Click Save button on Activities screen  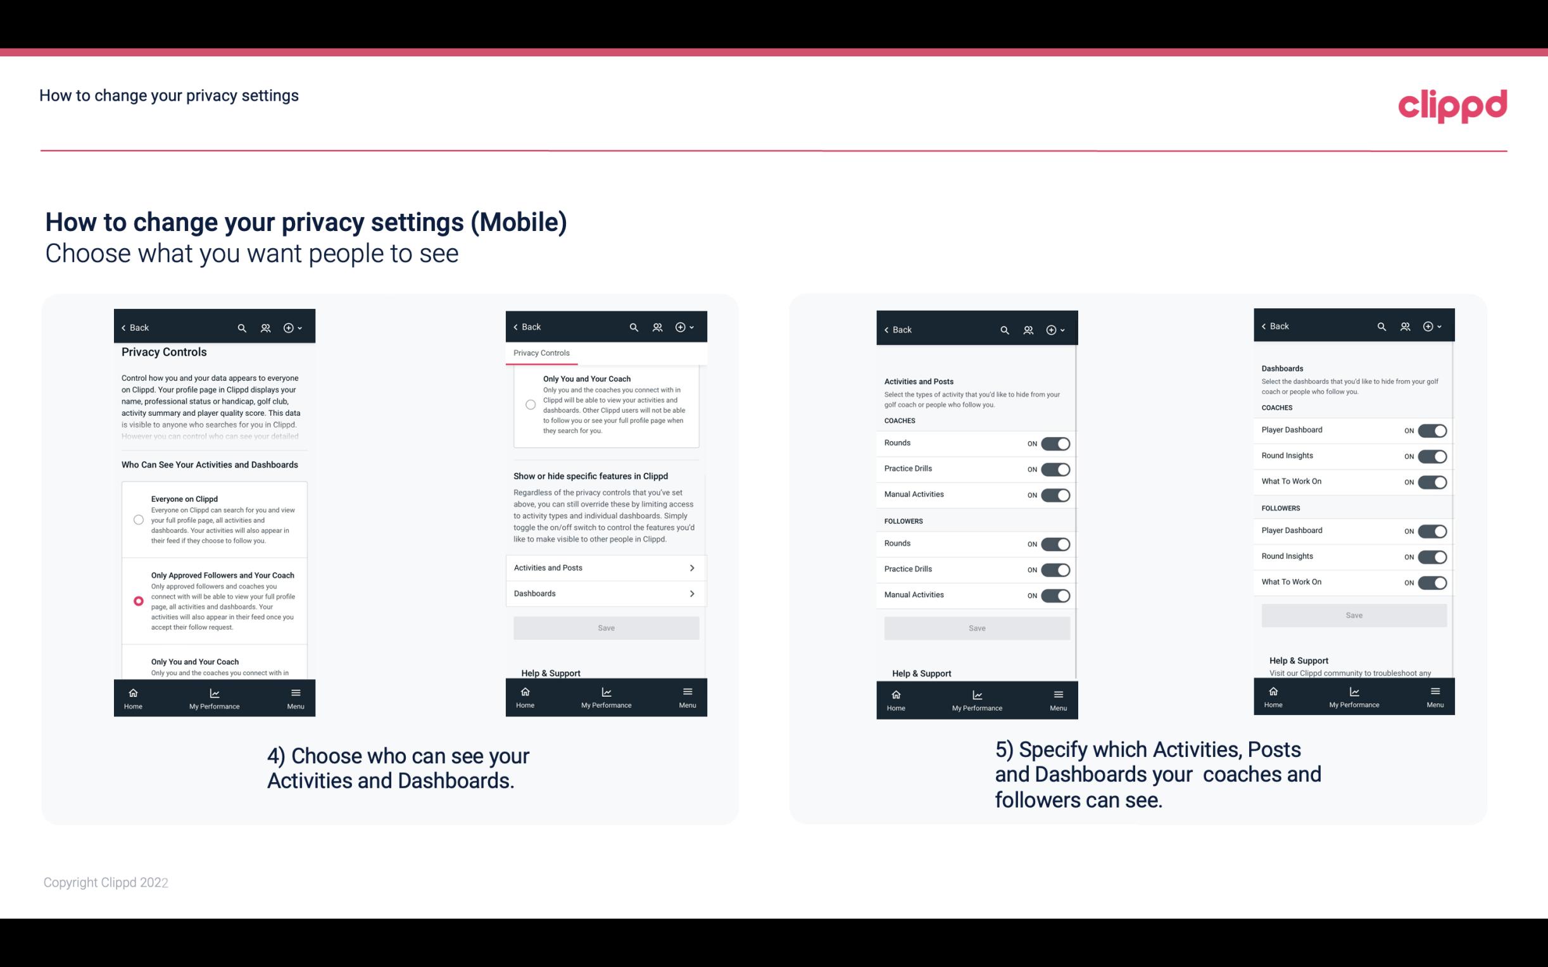975,626
